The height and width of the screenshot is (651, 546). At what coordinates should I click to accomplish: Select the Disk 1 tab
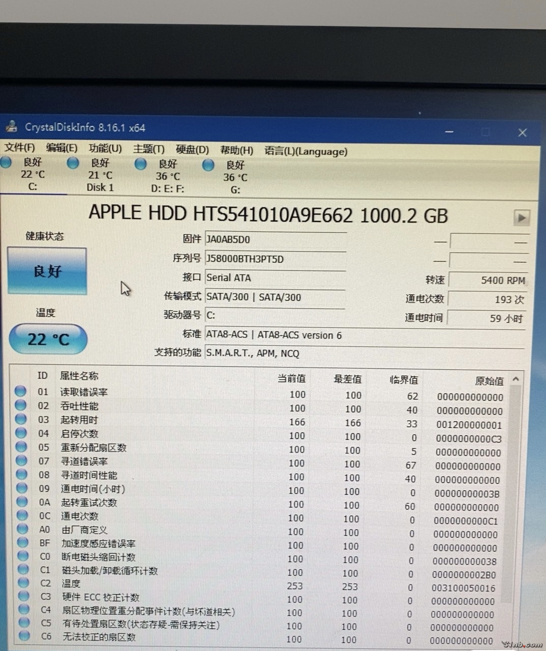point(100,175)
